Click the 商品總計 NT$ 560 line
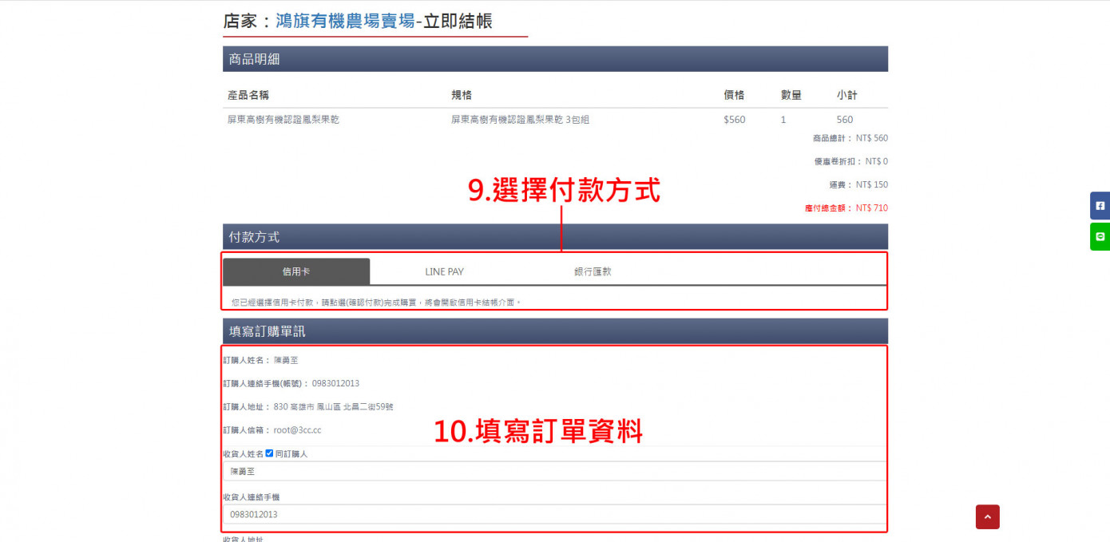The height and width of the screenshot is (542, 1110). coord(850,138)
